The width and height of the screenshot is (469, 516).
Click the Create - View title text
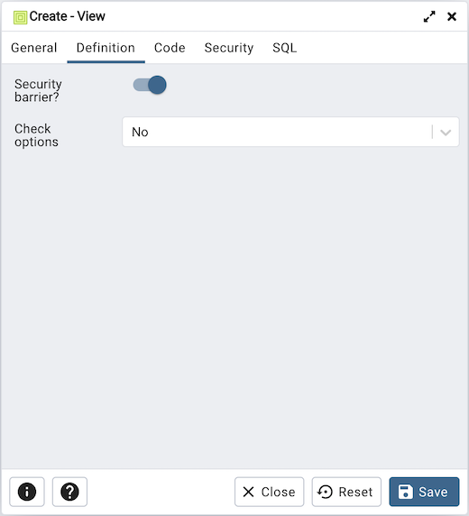point(67,16)
